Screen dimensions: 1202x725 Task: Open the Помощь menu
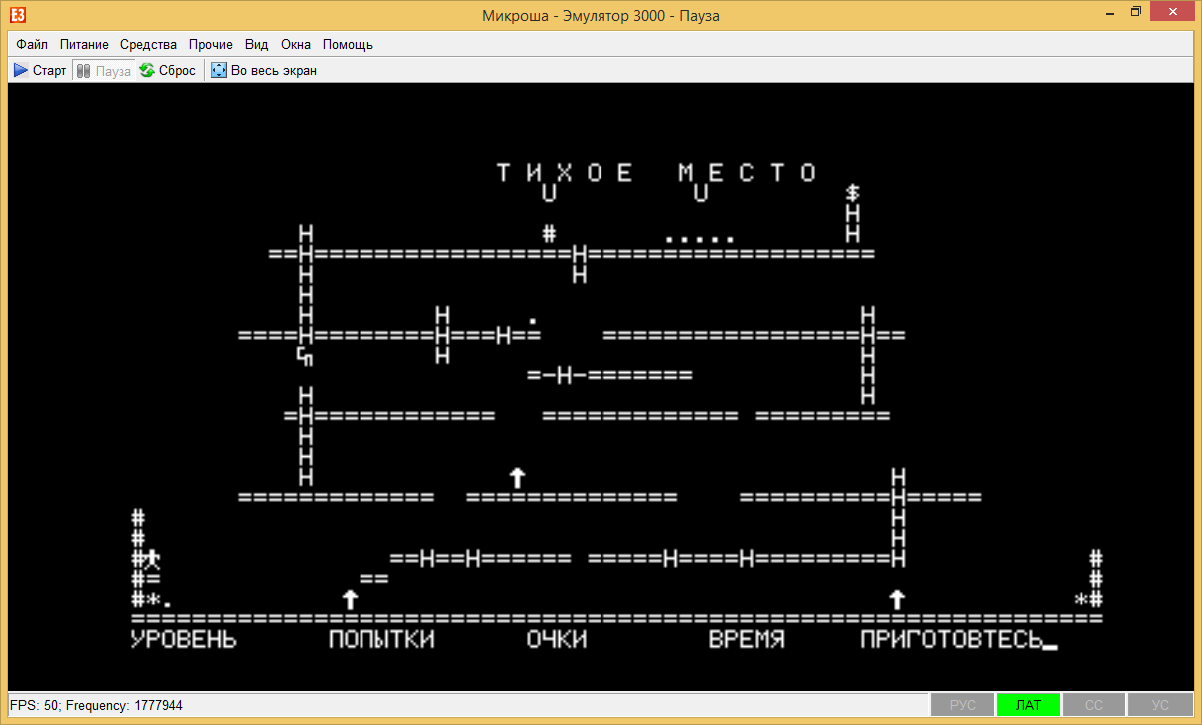[348, 44]
